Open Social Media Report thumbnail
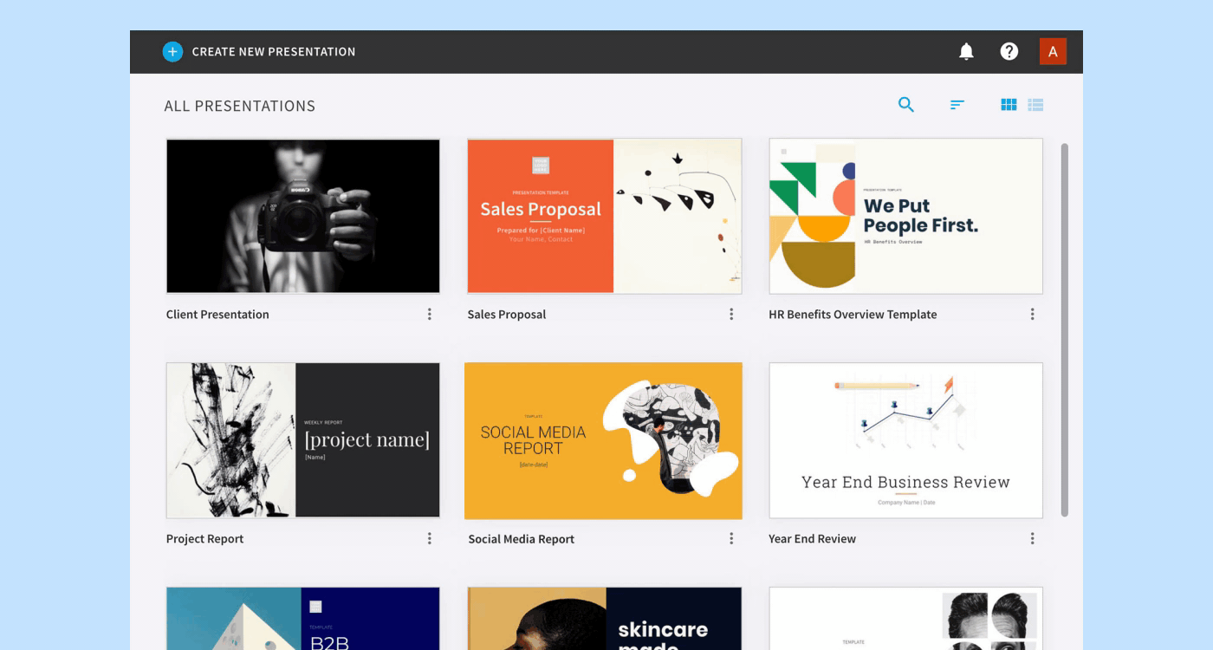The image size is (1213, 650). [x=604, y=441]
